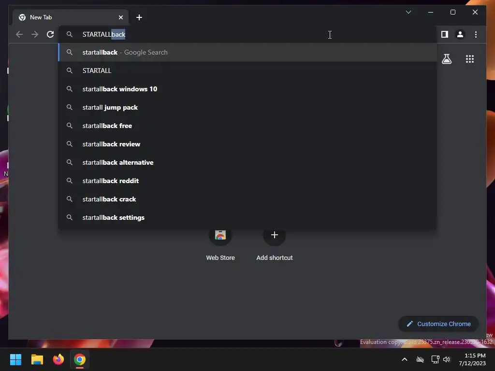Screen dimensions: 495x371
Task: Select suggestion startallback settings
Action: click(x=248, y=217)
